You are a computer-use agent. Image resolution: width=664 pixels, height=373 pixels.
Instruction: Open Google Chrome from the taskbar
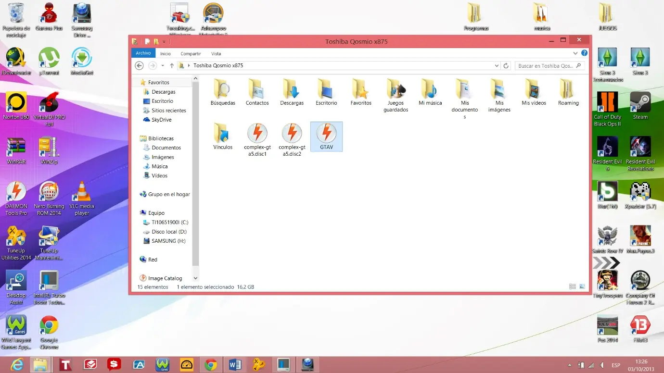[x=210, y=365]
